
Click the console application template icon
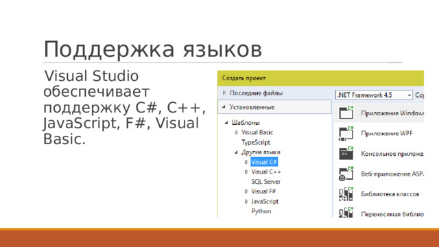click(x=346, y=154)
